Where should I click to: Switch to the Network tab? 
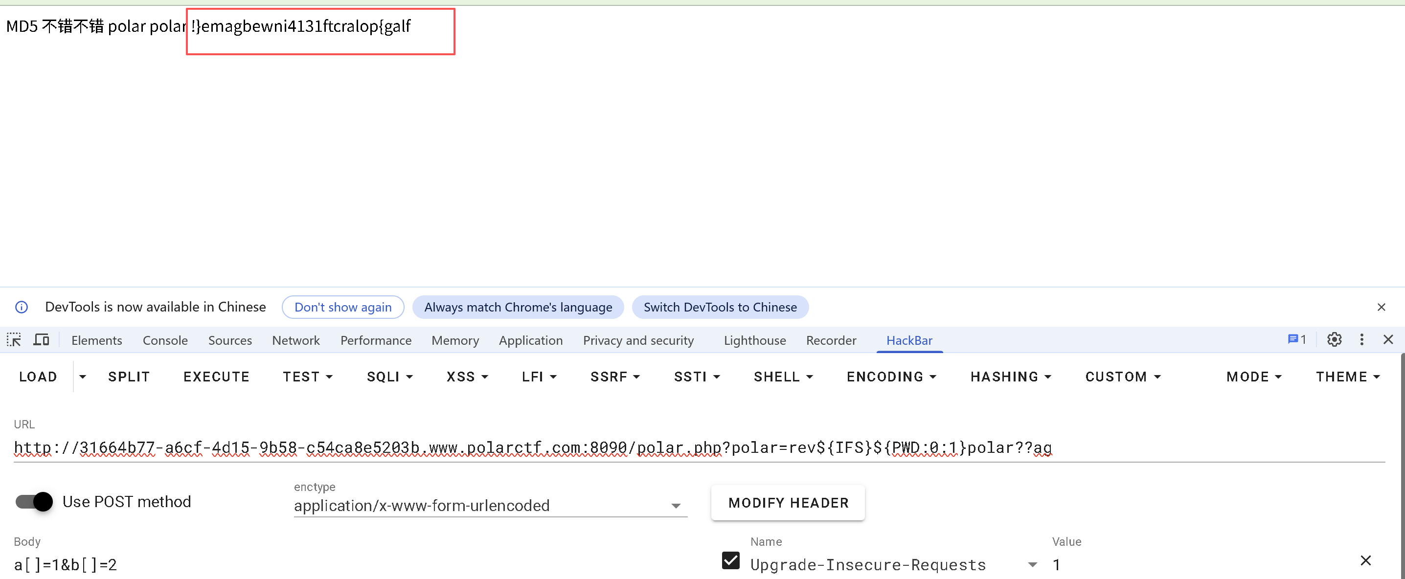[x=295, y=340]
